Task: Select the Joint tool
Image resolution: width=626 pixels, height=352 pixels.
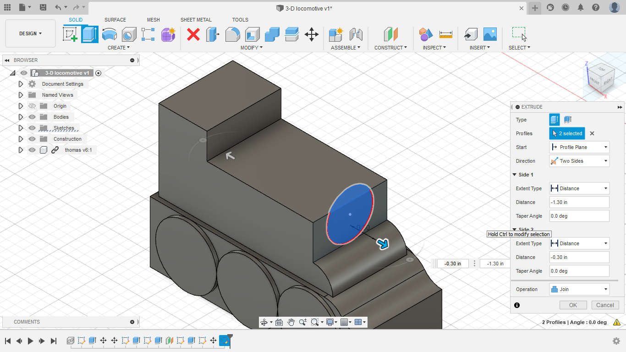Action: [x=356, y=34]
